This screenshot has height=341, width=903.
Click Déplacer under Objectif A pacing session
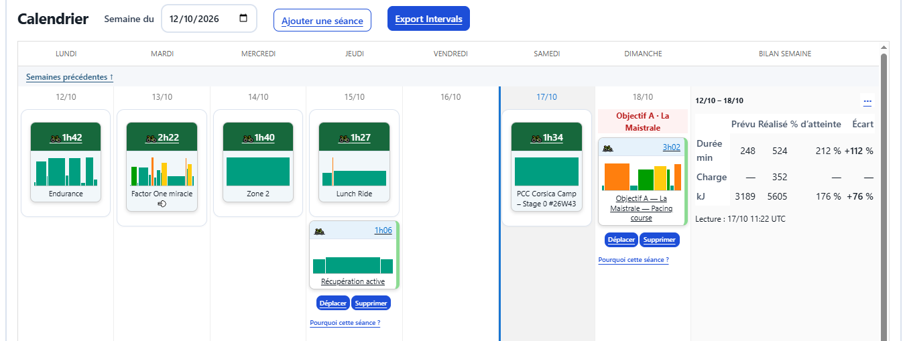pyautogui.click(x=621, y=240)
